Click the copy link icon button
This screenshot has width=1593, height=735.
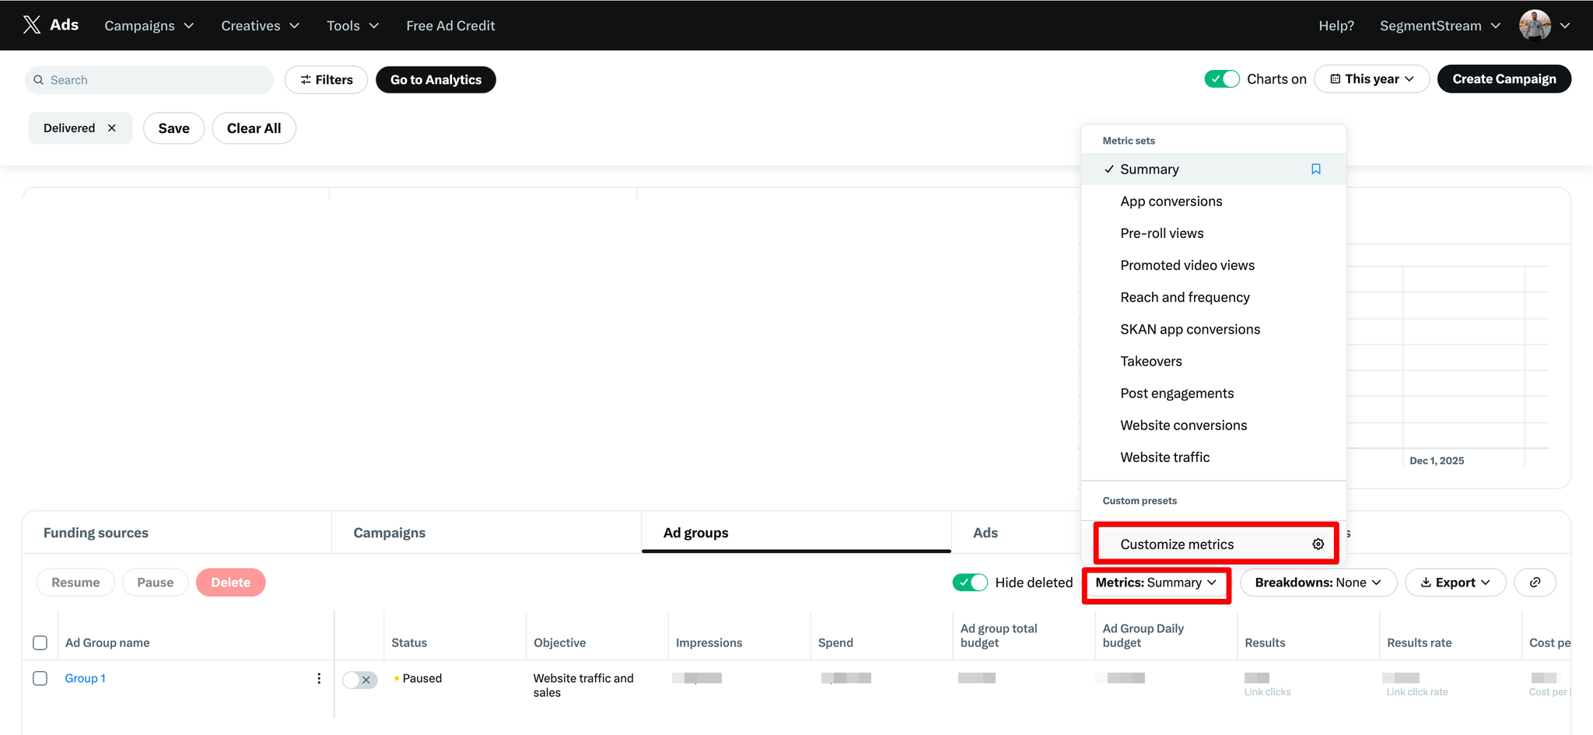1535,583
